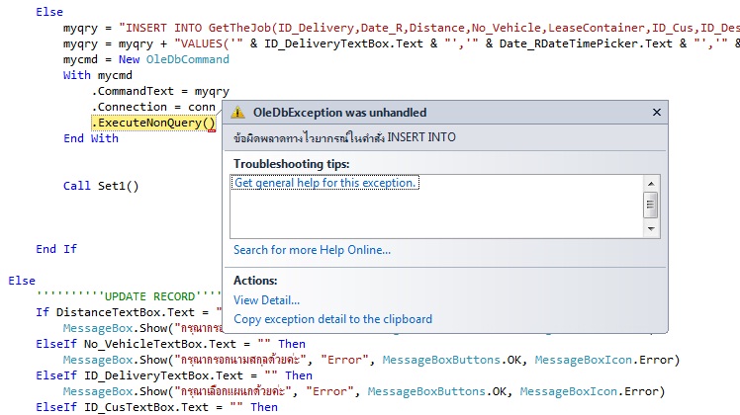The image size is (740, 415).
Task: Click the troubleshooting tips scroll down arrow
Action: (x=651, y=228)
